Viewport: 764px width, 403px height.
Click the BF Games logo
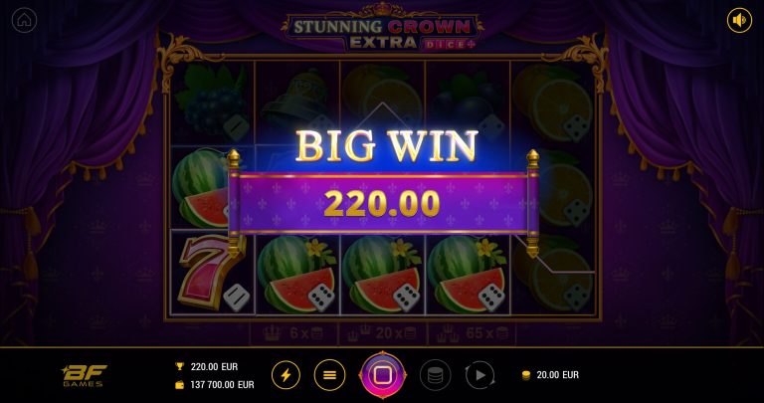click(84, 375)
